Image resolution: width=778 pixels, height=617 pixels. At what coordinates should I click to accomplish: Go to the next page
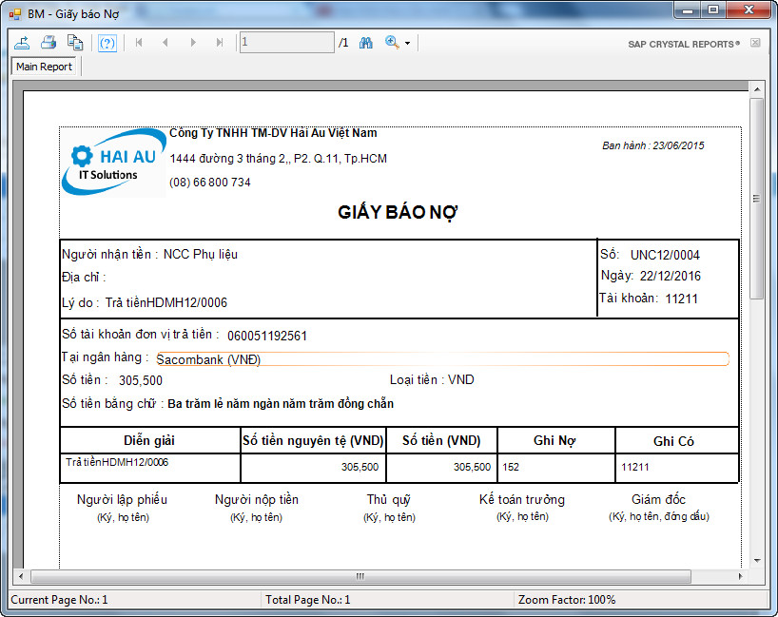193,43
